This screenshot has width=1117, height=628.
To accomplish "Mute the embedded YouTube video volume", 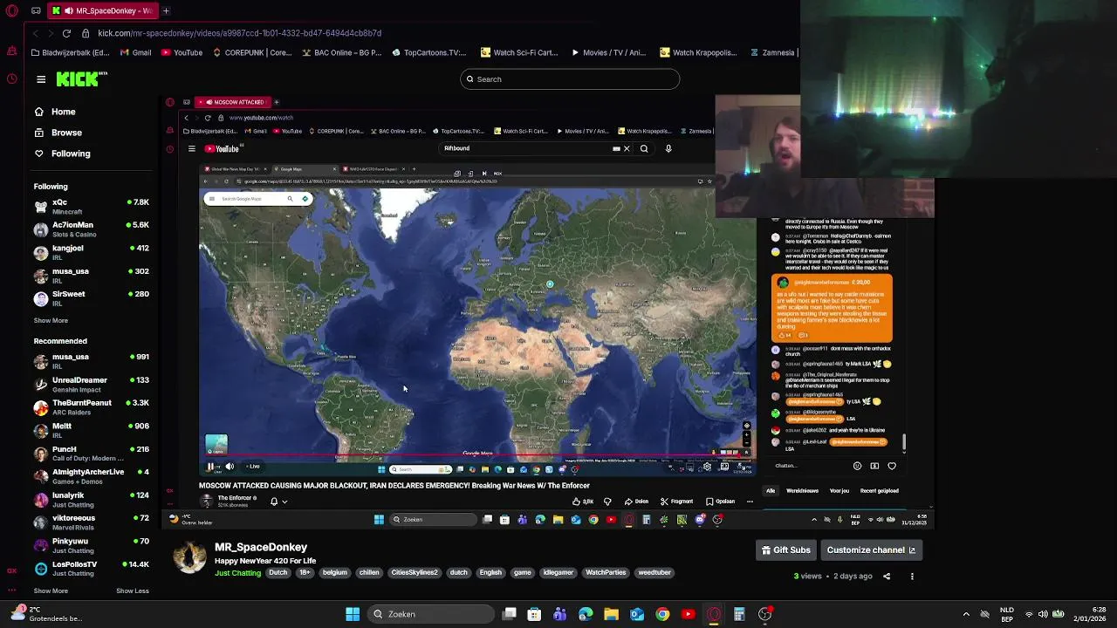I will coord(230,467).
